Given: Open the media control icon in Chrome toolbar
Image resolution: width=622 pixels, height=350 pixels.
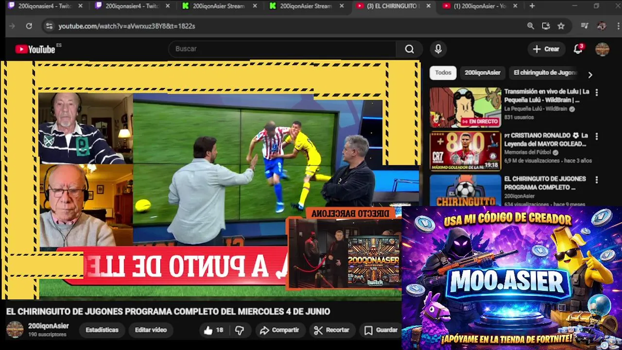Looking at the screenshot, I should point(585,26).
